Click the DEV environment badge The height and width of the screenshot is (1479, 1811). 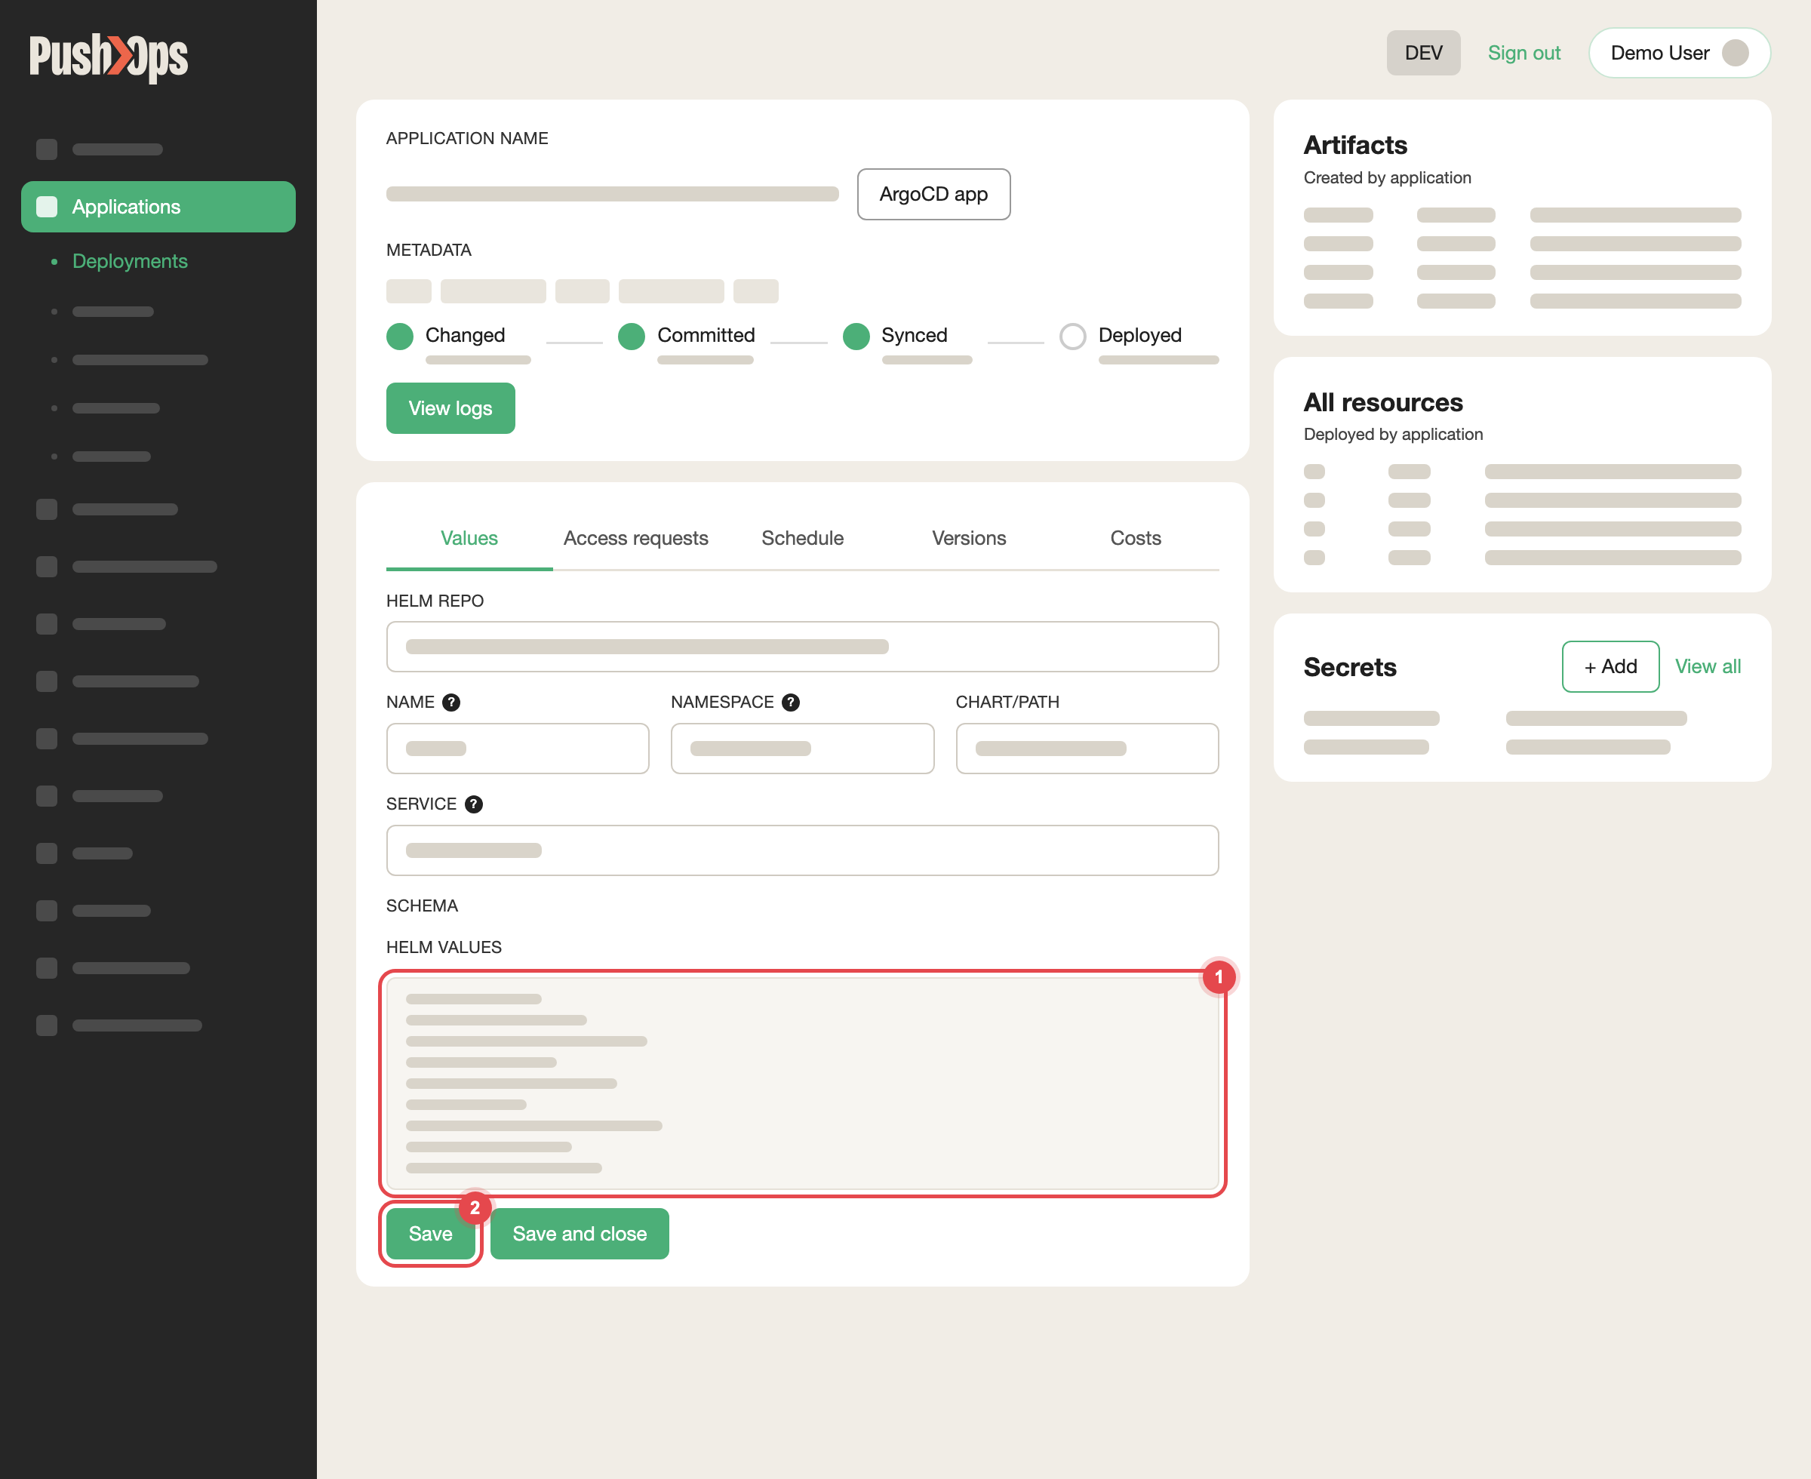click(x=1423, y=53)
